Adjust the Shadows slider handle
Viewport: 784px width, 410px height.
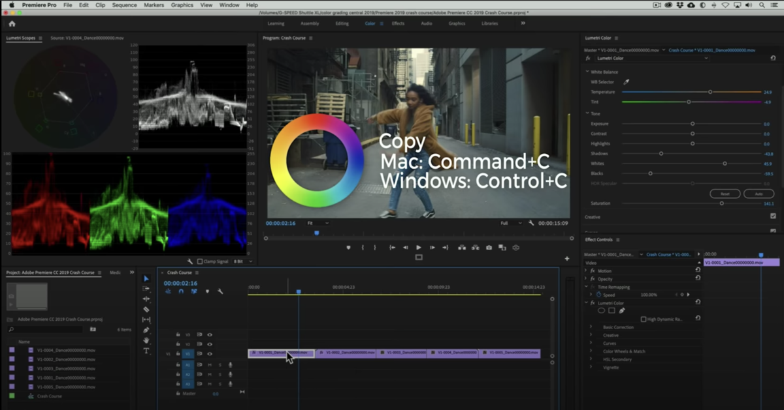661,154
